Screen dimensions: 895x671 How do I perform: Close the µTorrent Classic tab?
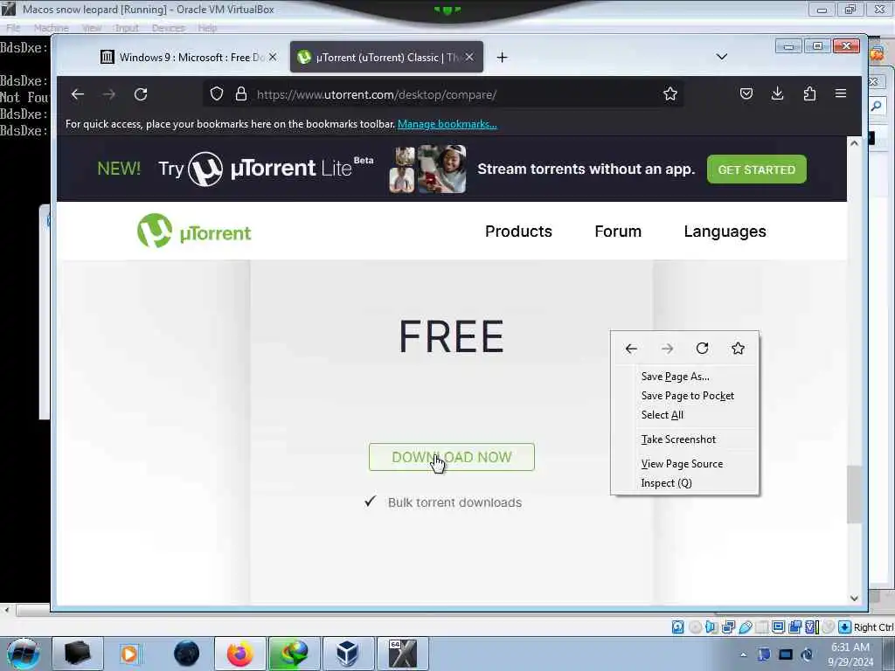point(469,57)
